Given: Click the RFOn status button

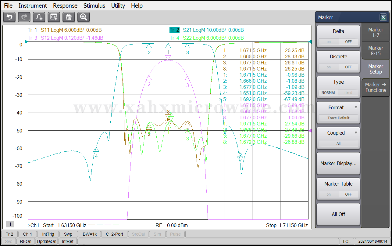Looking at the screenshot, I should 26,241.
